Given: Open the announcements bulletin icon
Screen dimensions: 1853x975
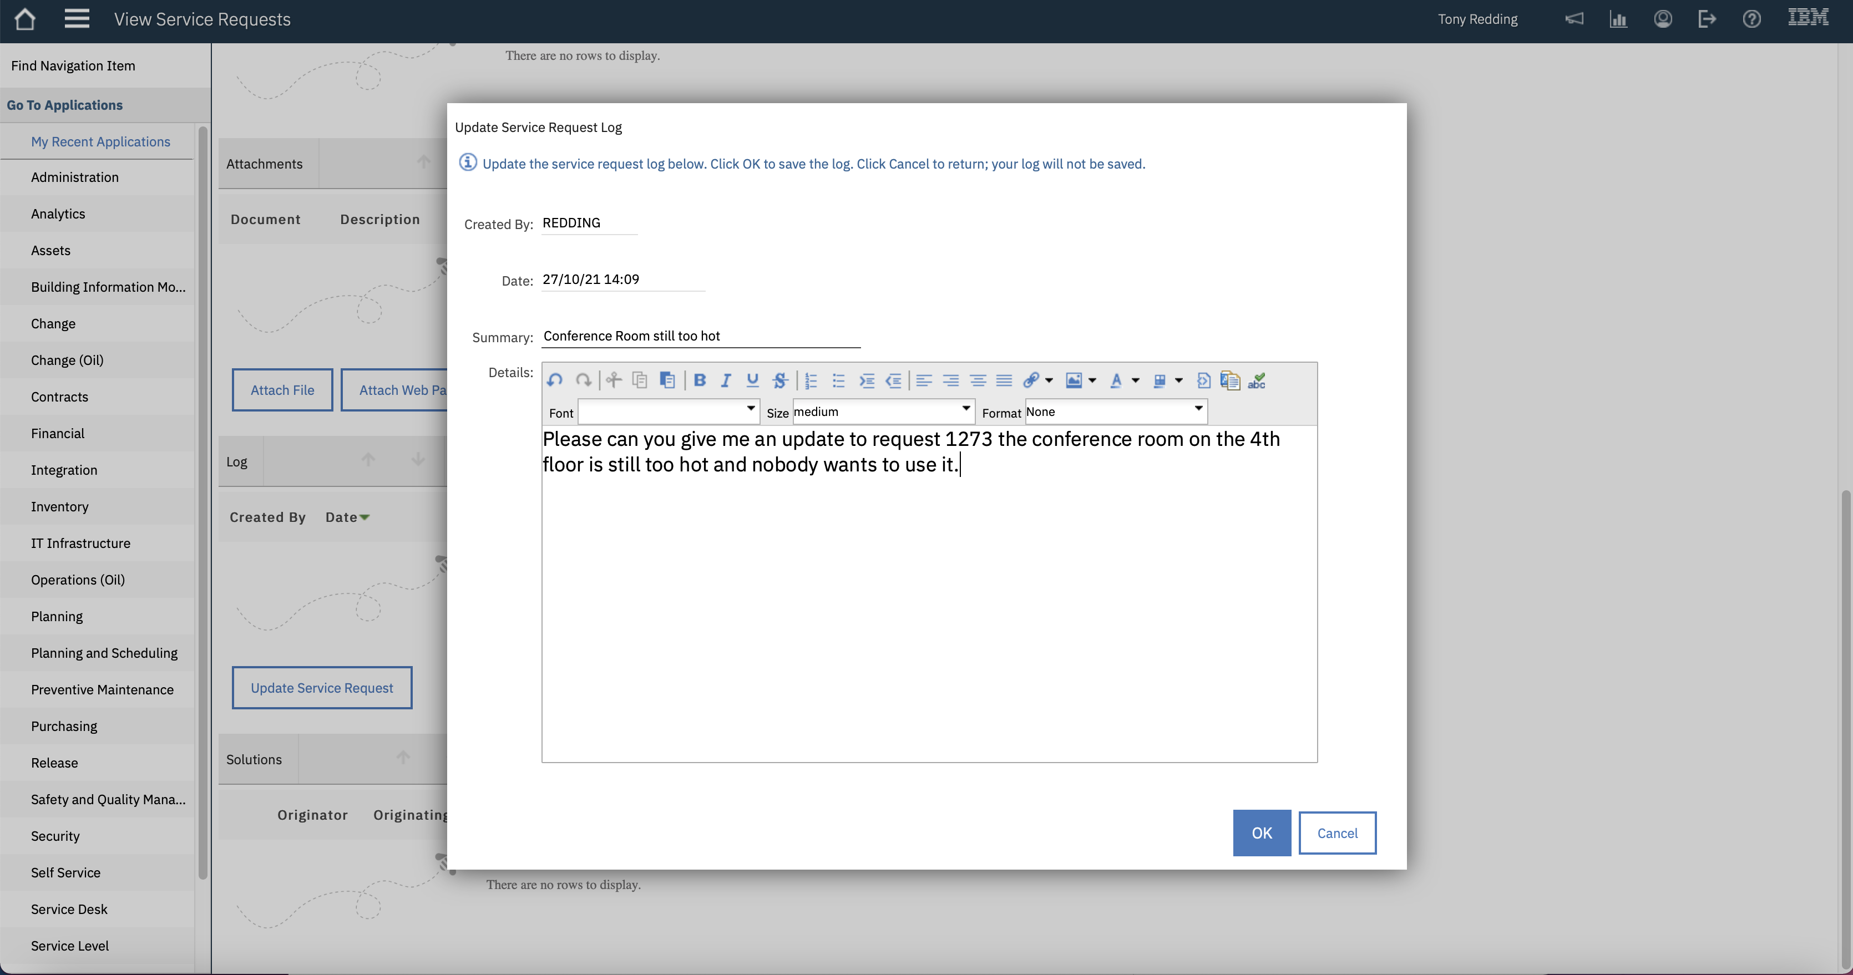Looking at the screenshot, I should [1574, 19].
